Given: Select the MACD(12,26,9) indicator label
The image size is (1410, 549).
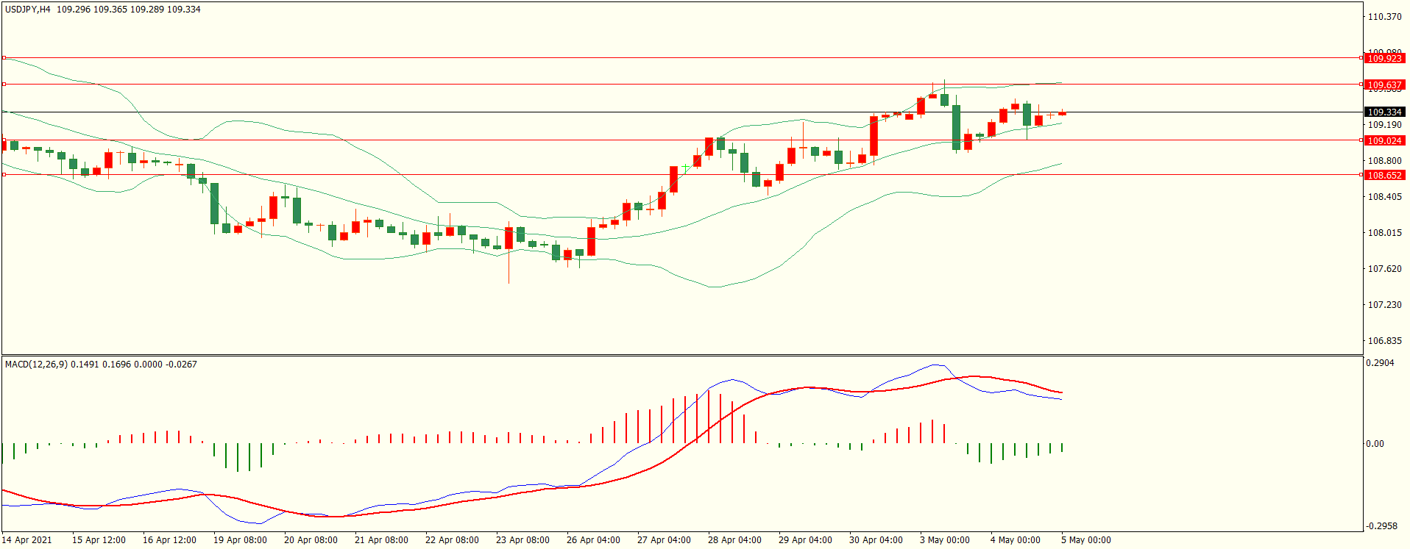Looking at the screenshot, I should [x=36, y=364].
